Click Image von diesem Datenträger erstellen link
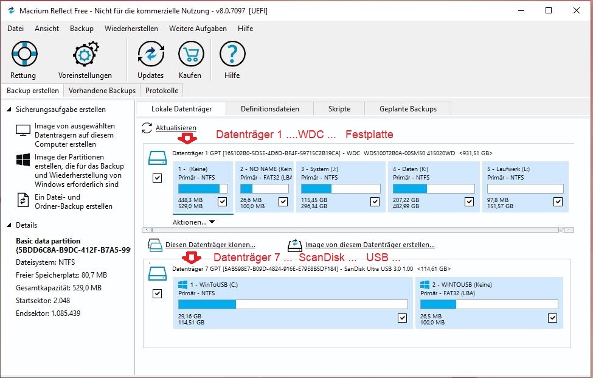Viewport: 593px width, 378px height. coord(370,245)
